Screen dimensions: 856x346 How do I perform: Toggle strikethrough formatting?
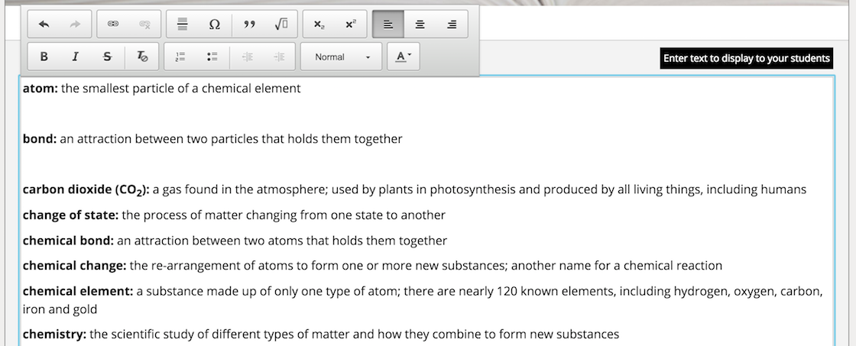[x=107, y=57]
